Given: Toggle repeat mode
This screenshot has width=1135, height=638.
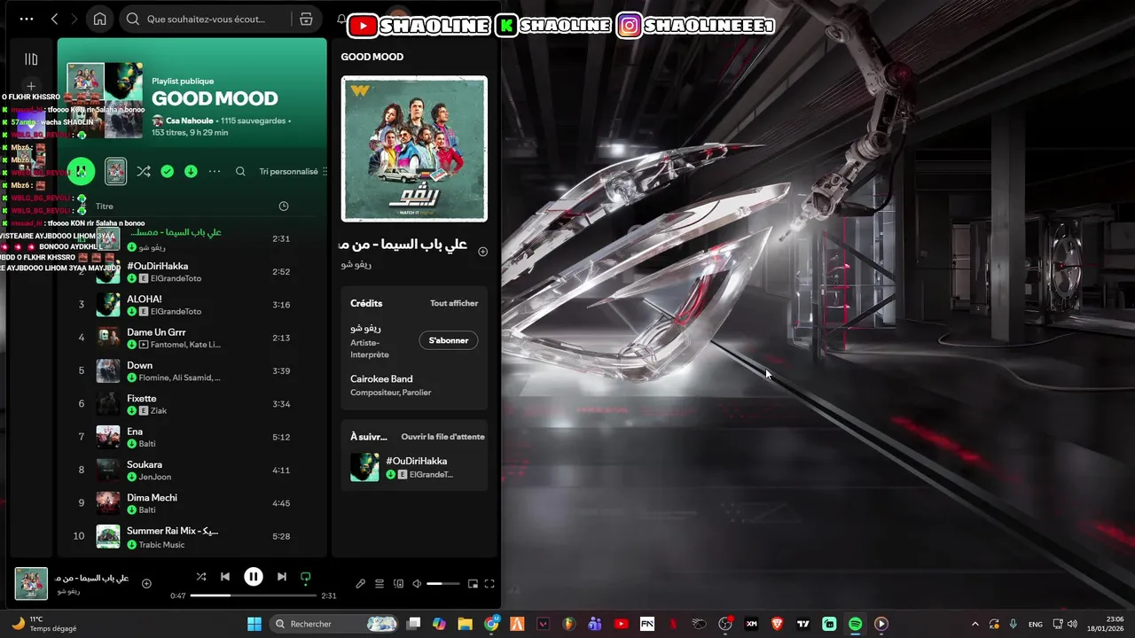Looking at the screenshot, I should click(x=306, y=577).
